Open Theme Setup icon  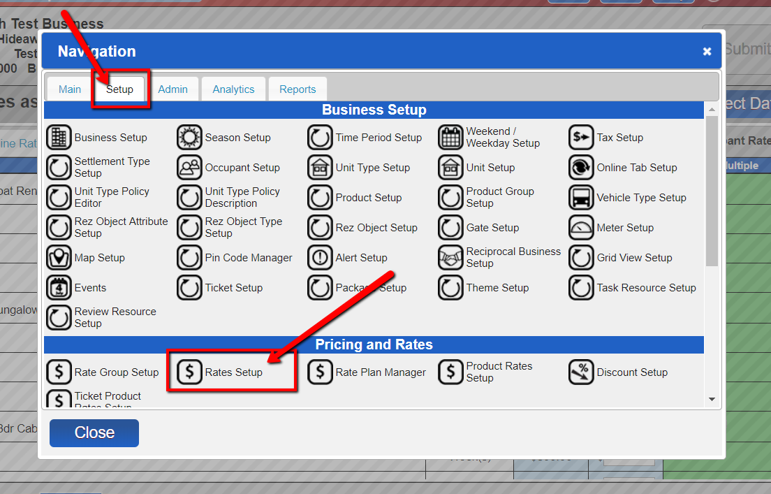click(x=450, y=287)
